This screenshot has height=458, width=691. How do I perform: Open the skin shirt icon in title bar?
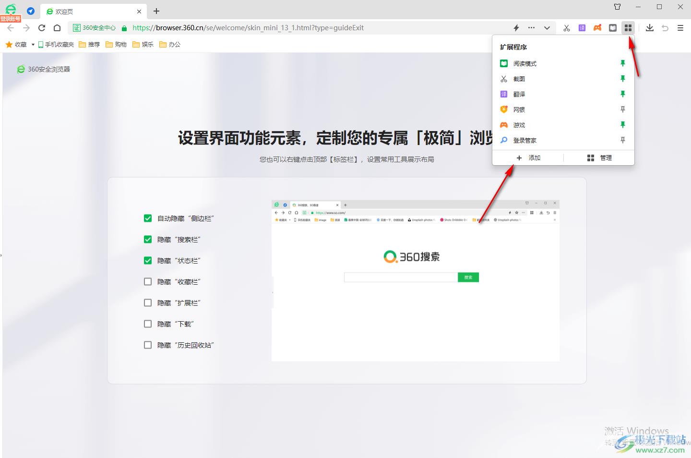click(x=618, y=7)
